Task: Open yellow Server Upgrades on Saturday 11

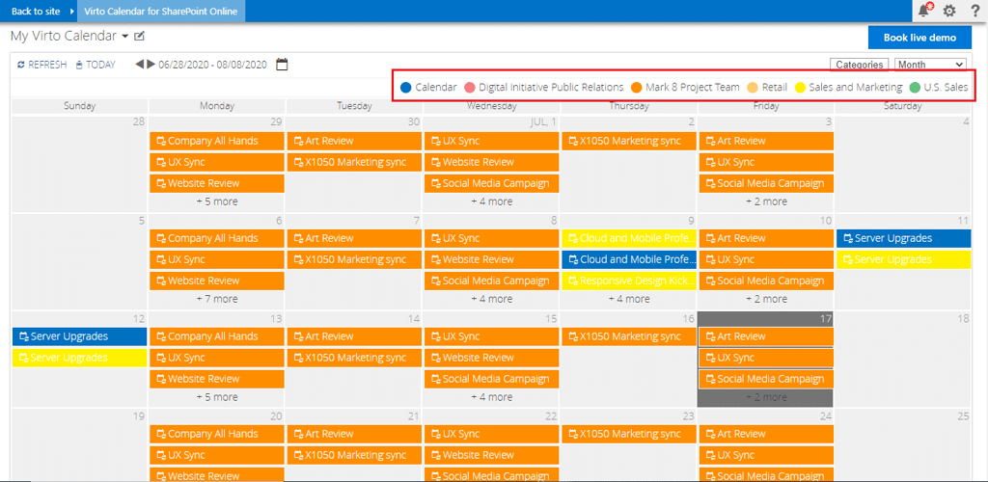Action: coord(903,260)
